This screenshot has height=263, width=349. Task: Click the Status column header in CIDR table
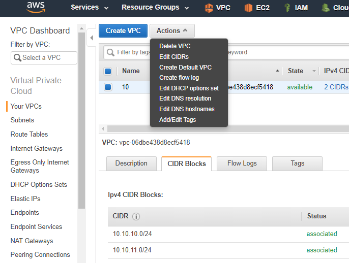317,216
